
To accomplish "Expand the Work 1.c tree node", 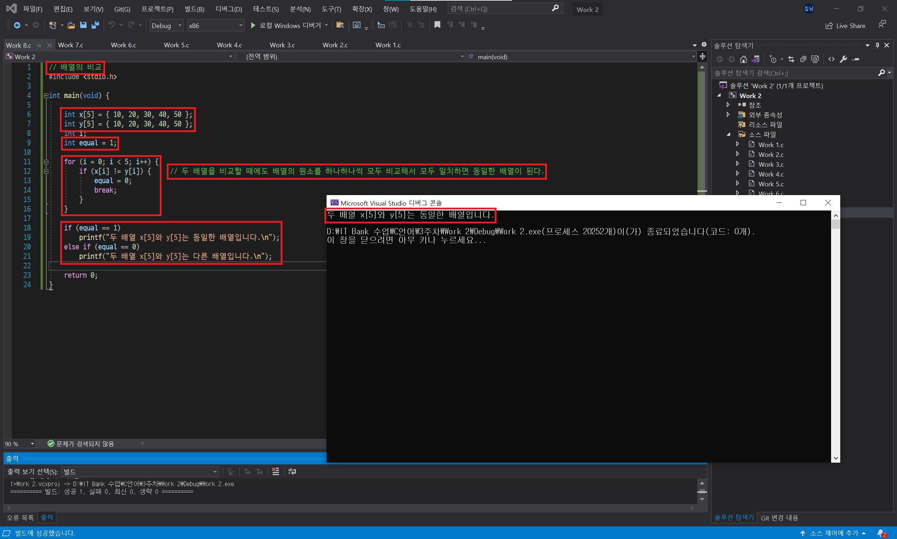I will point(738,144).
